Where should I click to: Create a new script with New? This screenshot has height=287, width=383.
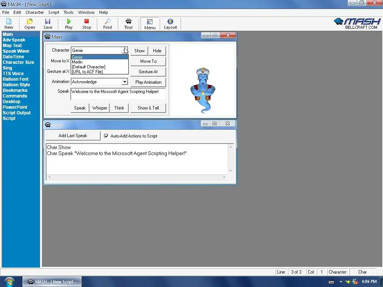coord(9,24)
